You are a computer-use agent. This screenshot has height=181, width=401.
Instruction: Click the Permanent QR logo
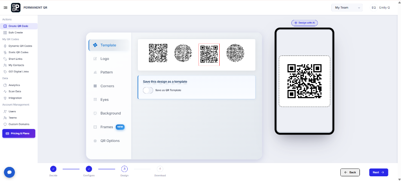tap(16, 8)
